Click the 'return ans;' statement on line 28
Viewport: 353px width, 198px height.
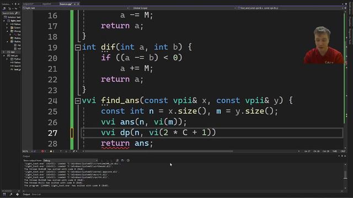coord(127,144)
